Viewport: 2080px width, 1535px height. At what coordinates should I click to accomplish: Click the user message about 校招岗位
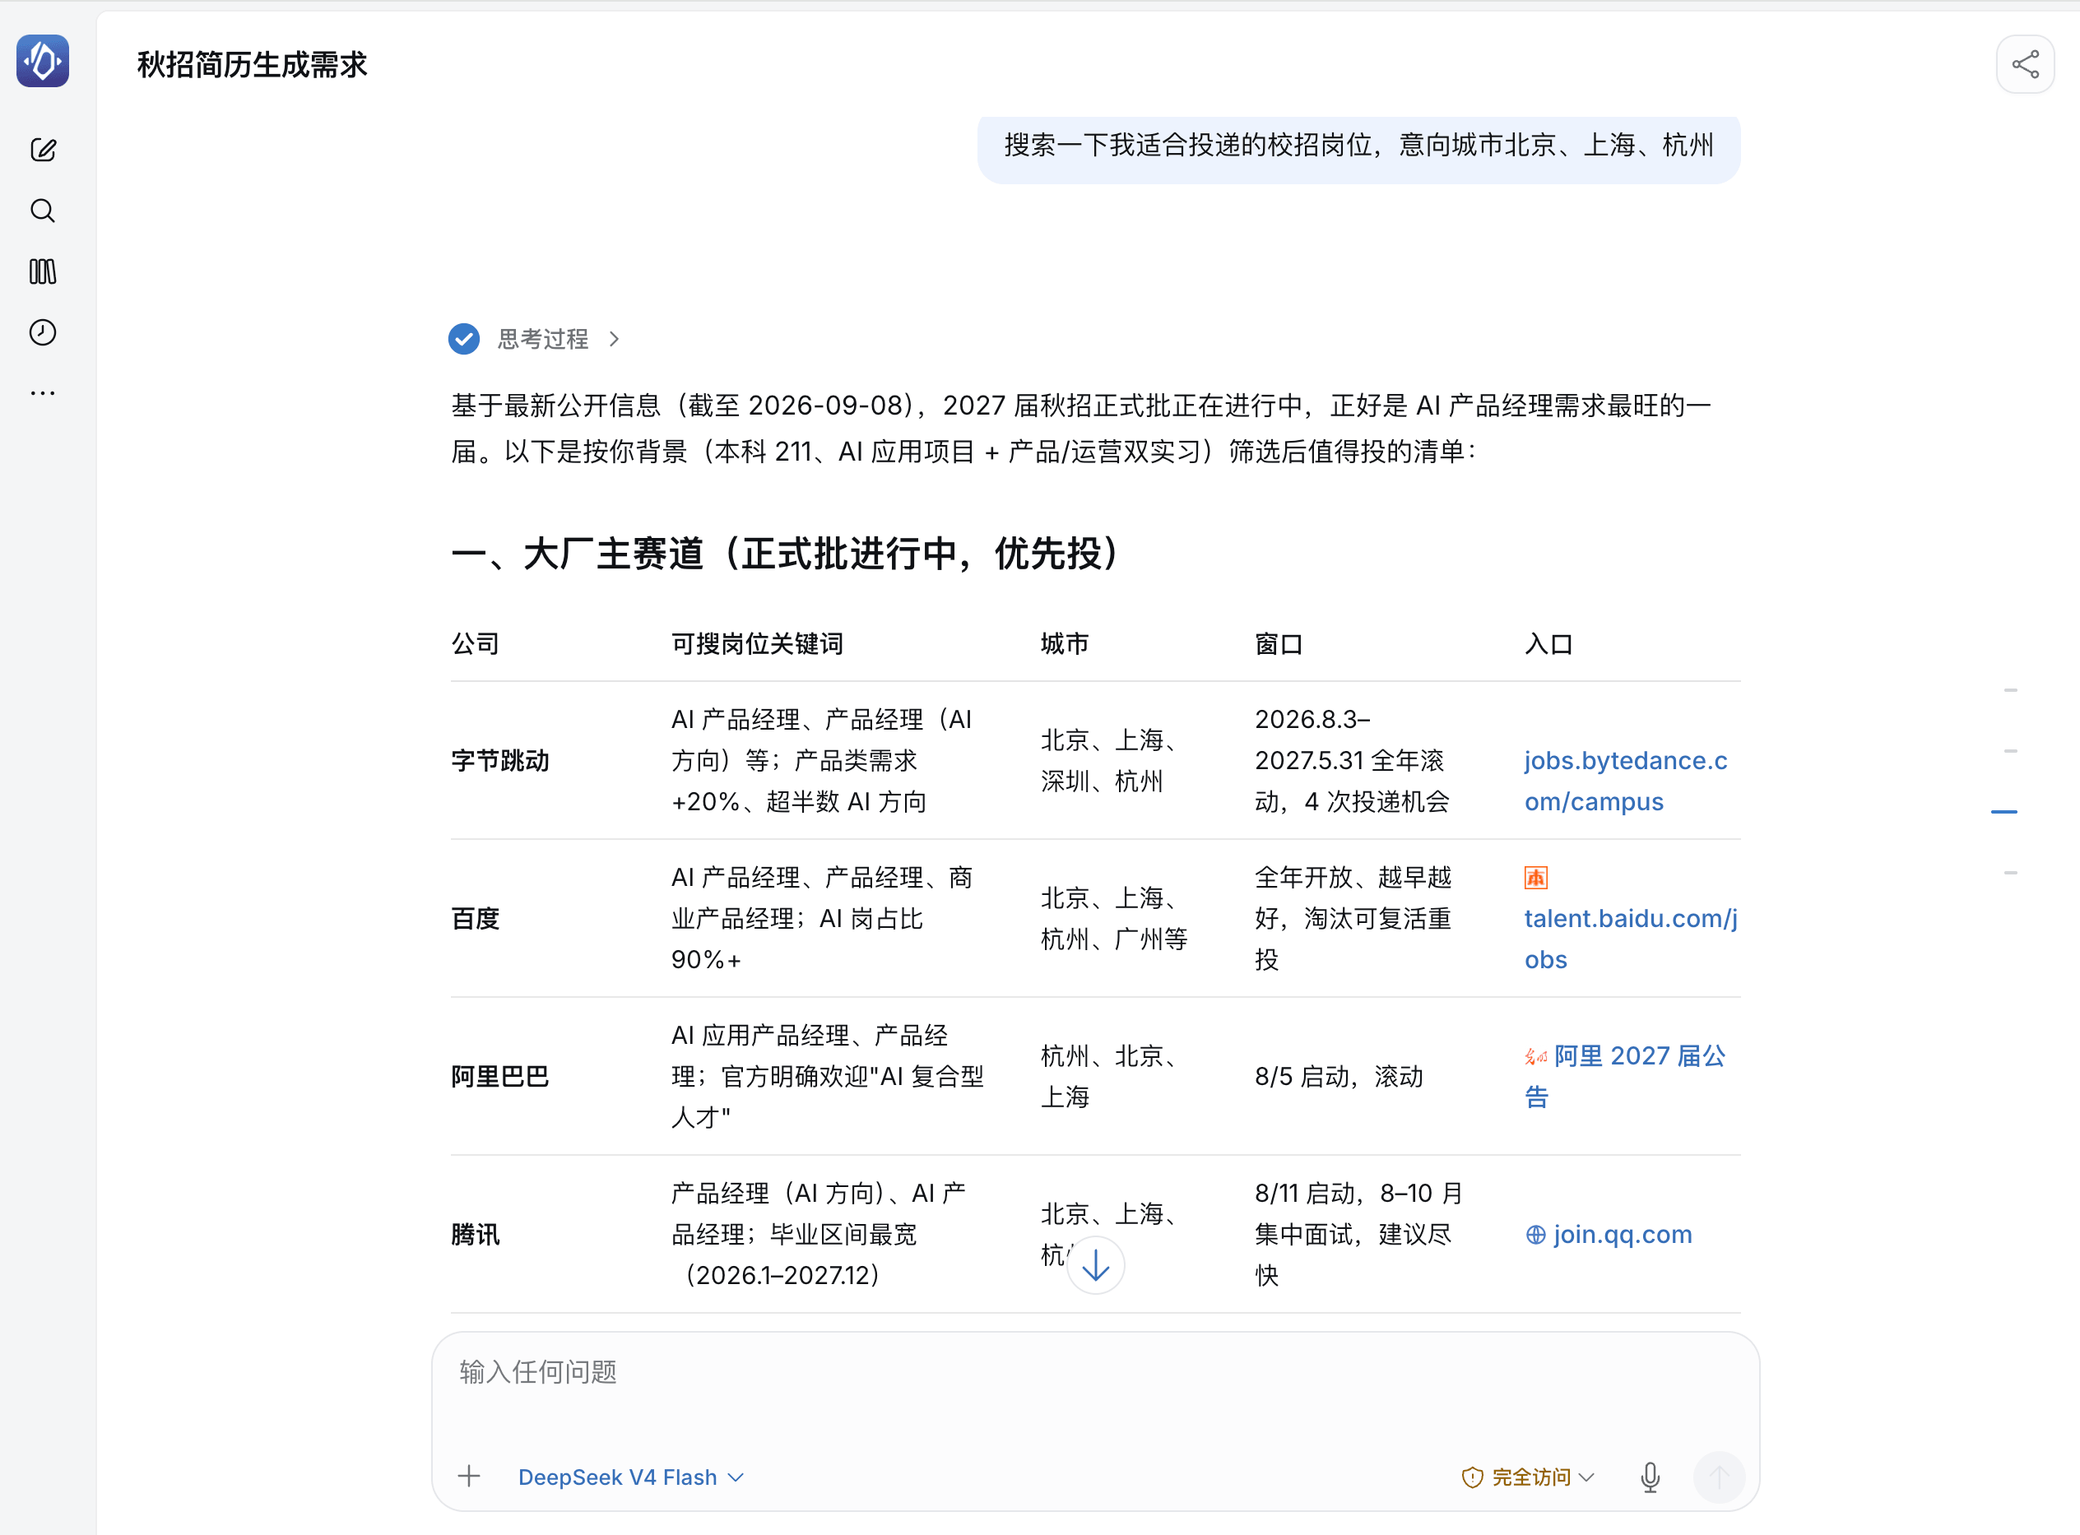tap(1358, 146)
